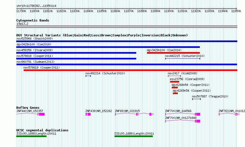Viewport: 245px width, 147px height.
Task: Click the ZNF440|NM_152357 label
Action: tap(30, 111)
